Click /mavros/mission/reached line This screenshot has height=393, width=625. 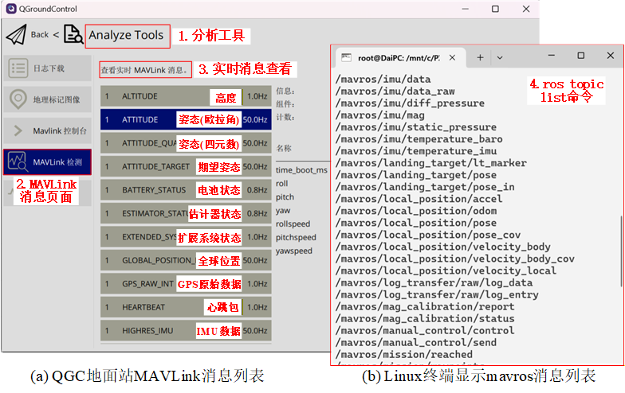[x=404, y=354]
